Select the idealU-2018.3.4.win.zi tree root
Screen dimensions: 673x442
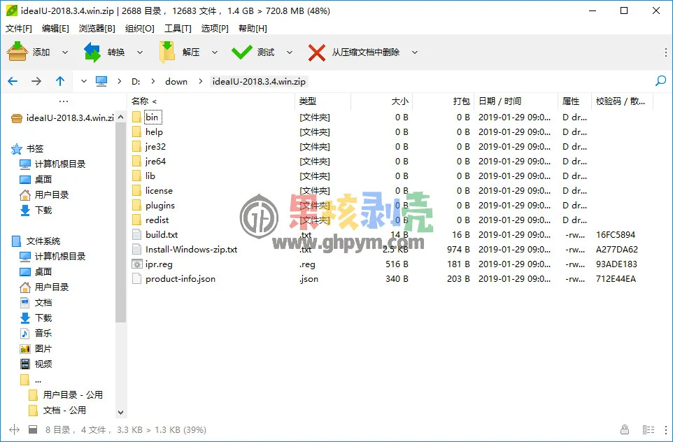[x=70, y=117]
